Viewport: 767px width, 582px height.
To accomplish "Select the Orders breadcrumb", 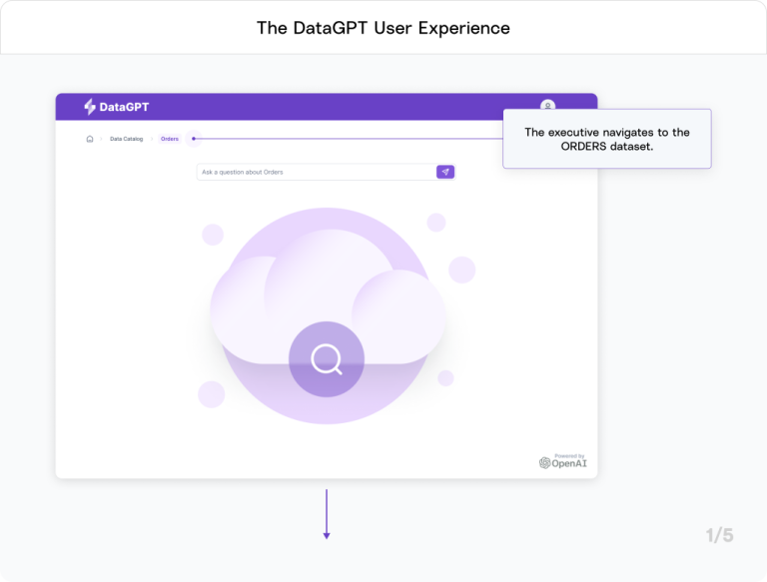I will point(170,139).
